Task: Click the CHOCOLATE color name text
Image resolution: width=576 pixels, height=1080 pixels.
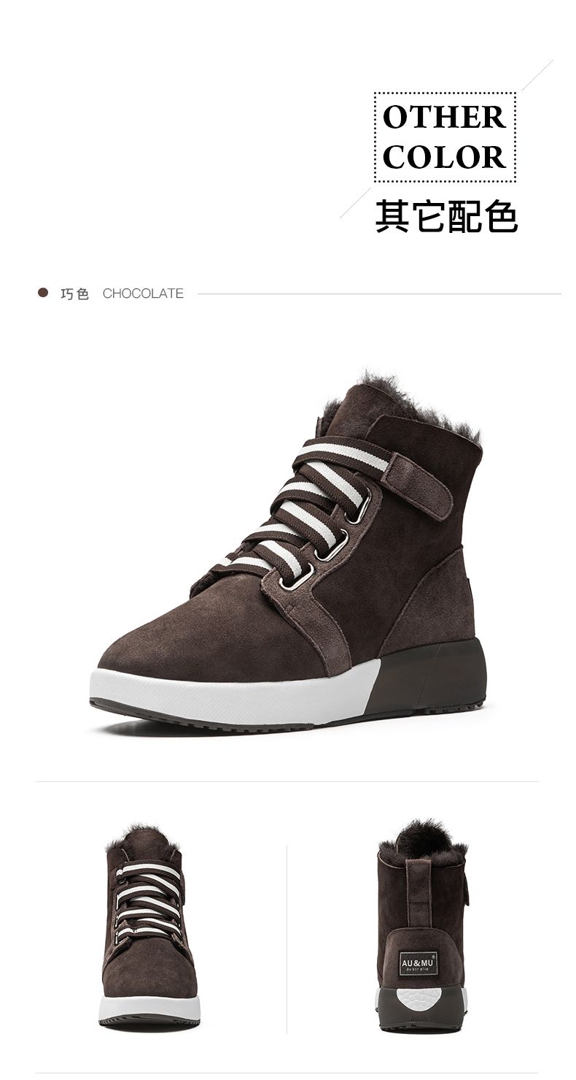Action: [143, 294]
